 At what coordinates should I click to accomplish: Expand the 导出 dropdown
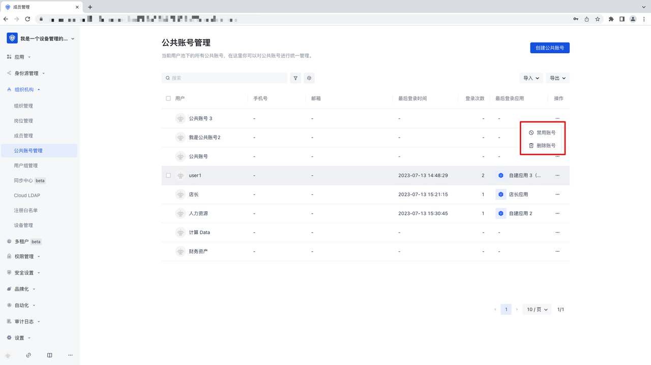[557, 78]
